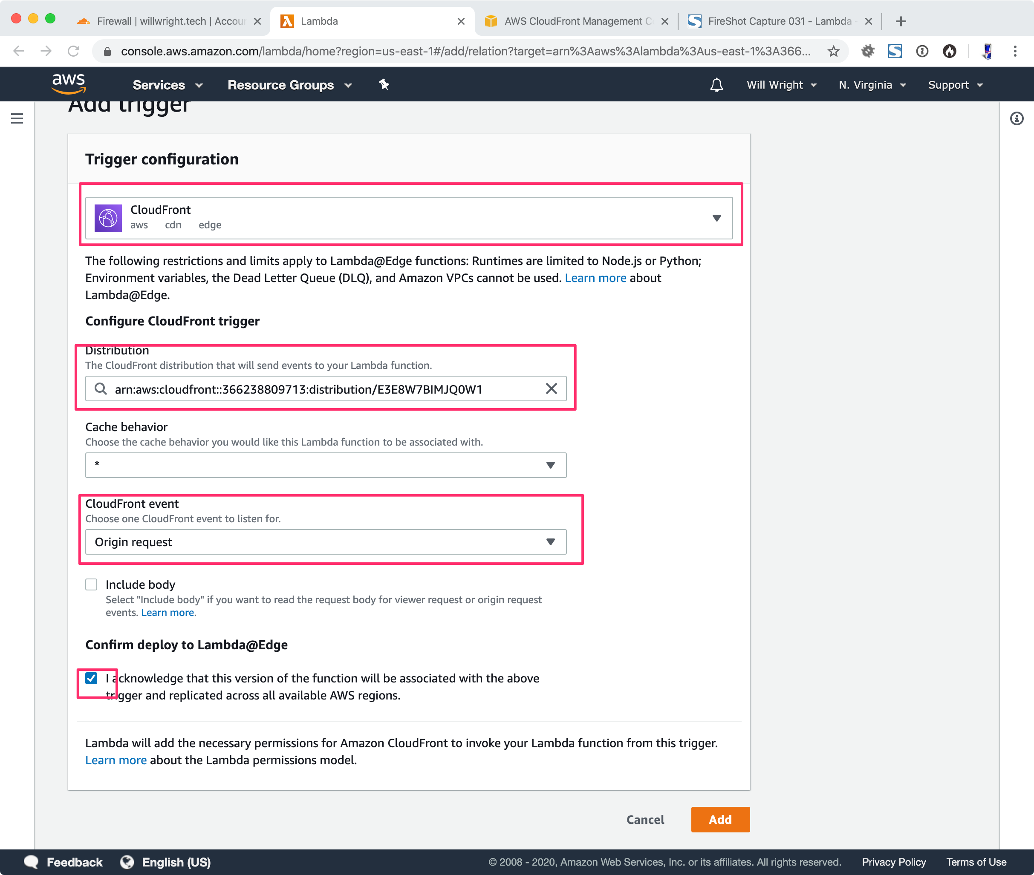Bookmark this page with the star icon
The image size is (1034, 875).
834,51
